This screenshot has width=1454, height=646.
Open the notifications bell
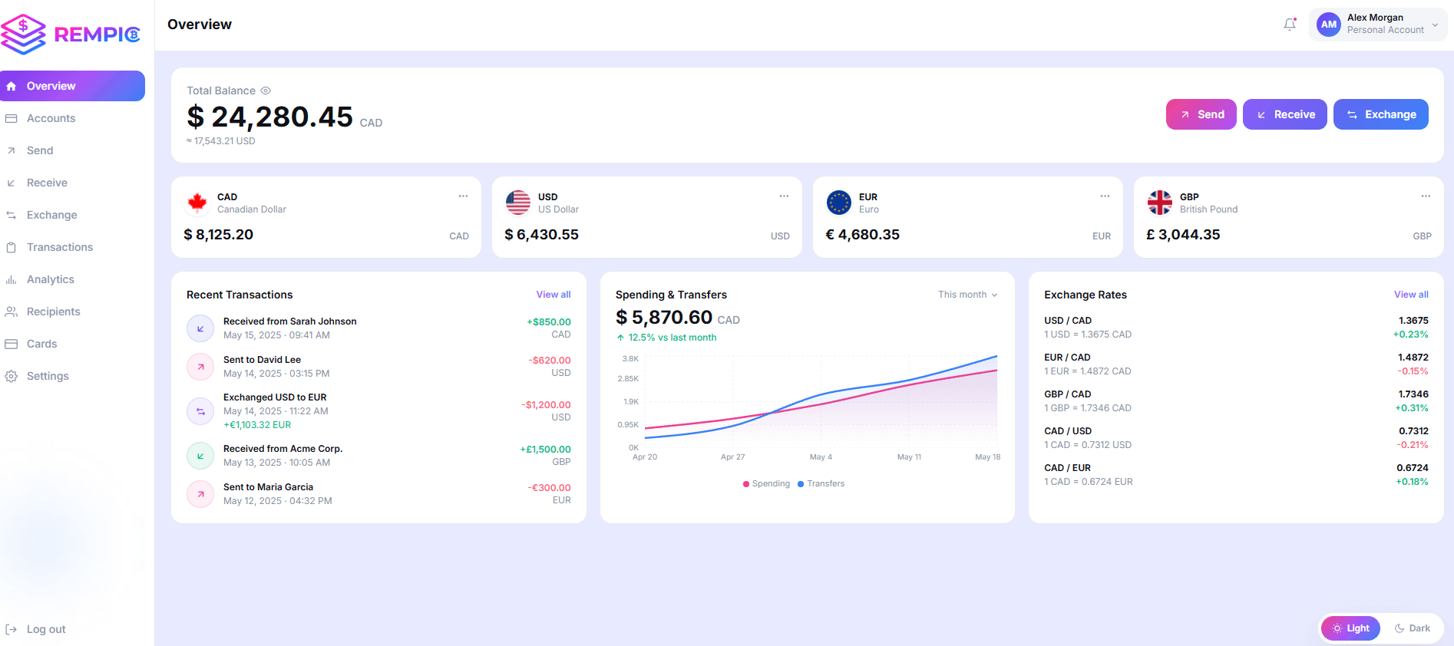1290,25
